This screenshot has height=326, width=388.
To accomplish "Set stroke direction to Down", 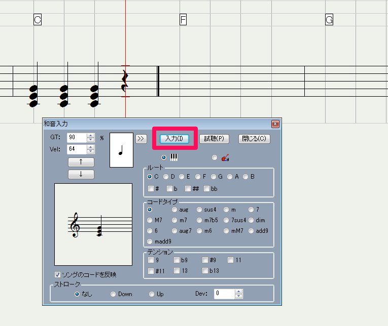I will [x=113, y=294].
